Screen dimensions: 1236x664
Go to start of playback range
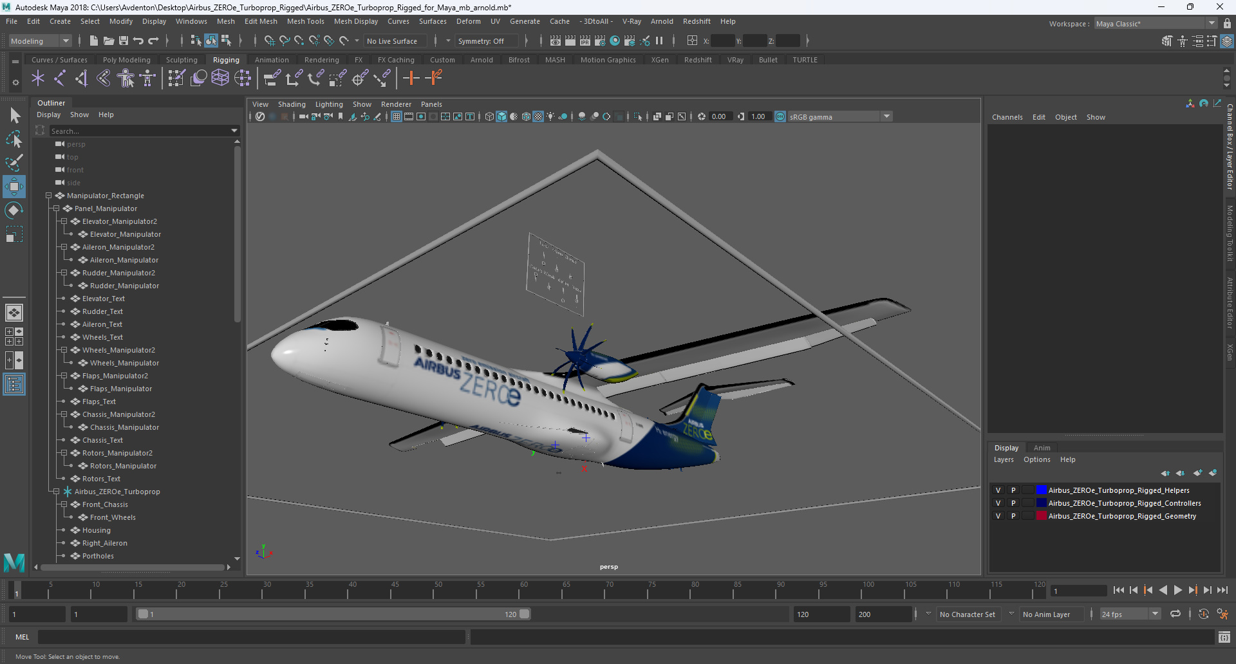pyautogui.click(x=1119, y=590)
